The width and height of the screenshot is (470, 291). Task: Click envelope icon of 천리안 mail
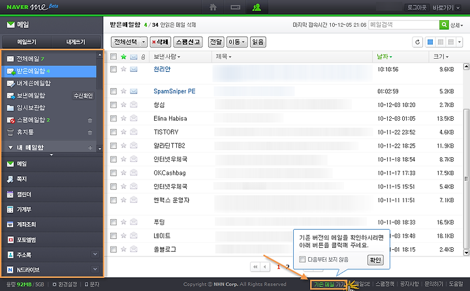coord(134,69)
